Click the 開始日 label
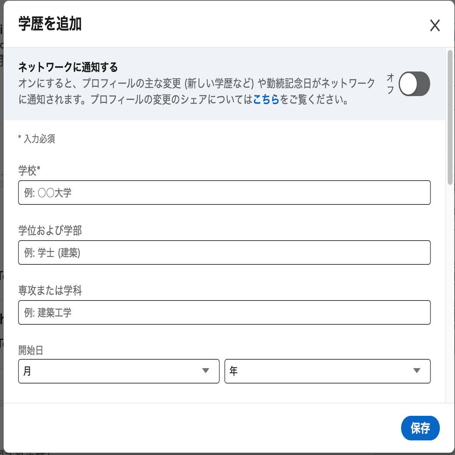 point(31,350)
